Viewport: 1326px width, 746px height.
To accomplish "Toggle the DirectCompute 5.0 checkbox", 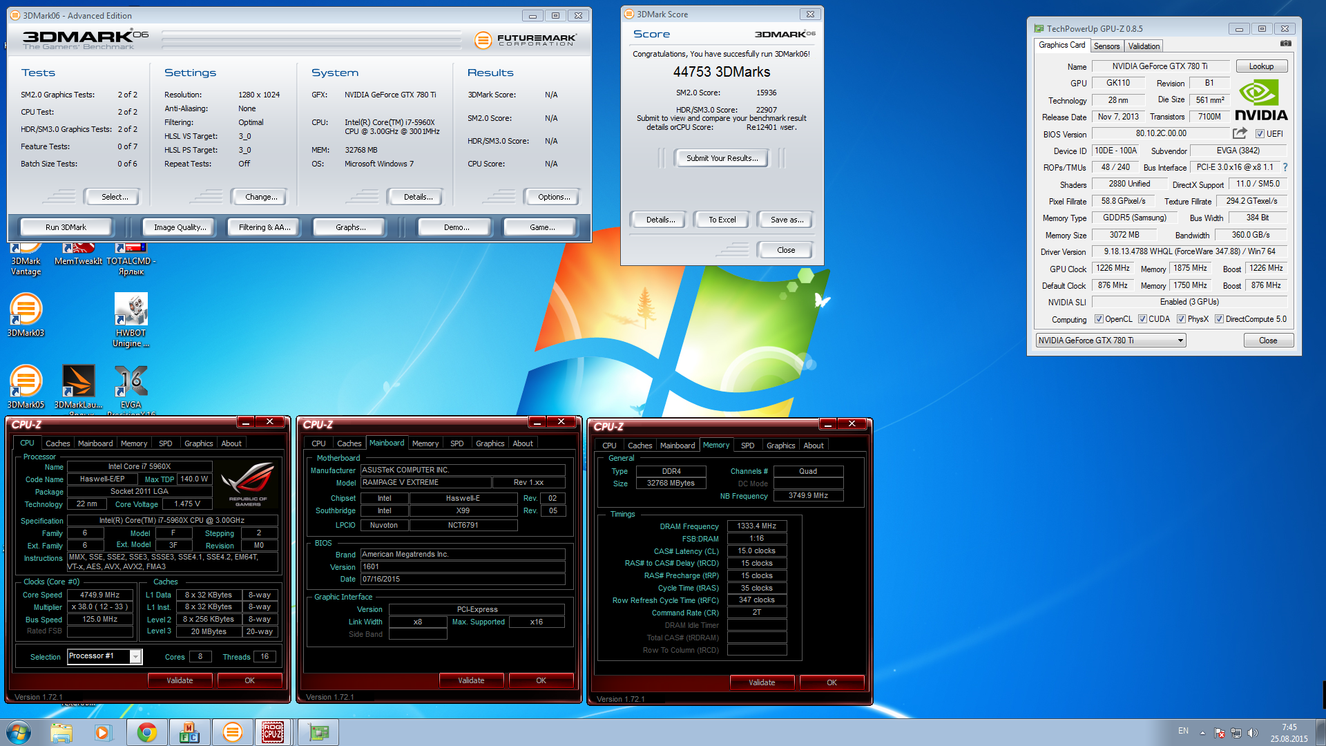I will coord(1220,319).
